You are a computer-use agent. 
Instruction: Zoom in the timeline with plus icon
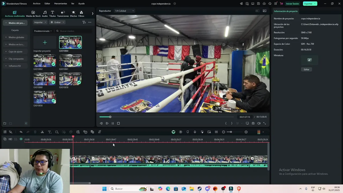(x=246, y=132)
